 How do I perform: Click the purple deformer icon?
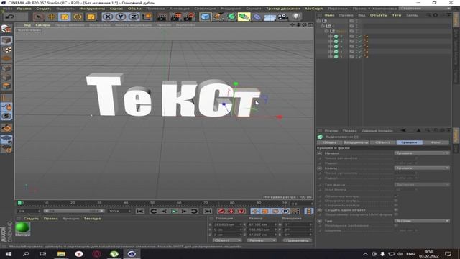(257, 17)
